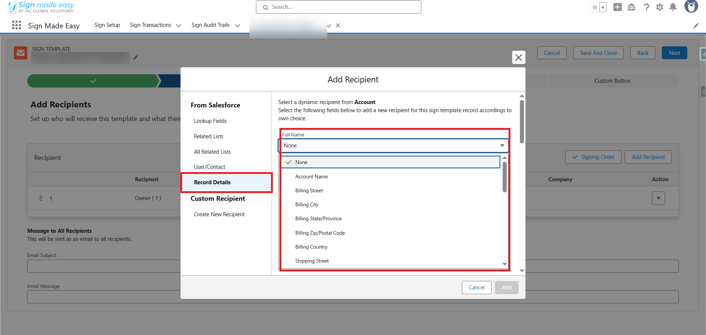Click the Next button
Screen dimensions: 706x335
click(674, 53)
